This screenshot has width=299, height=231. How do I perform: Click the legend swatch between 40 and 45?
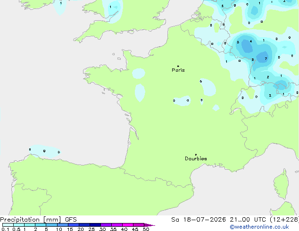pyautogui.click(x=128, y=225)
